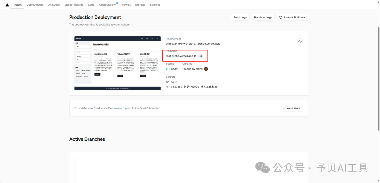380x183 pixels.
Task: Open the Settings tab
Action: coord(155,5)
